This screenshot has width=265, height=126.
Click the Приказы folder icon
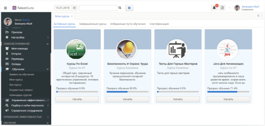[x=7, y=32]
